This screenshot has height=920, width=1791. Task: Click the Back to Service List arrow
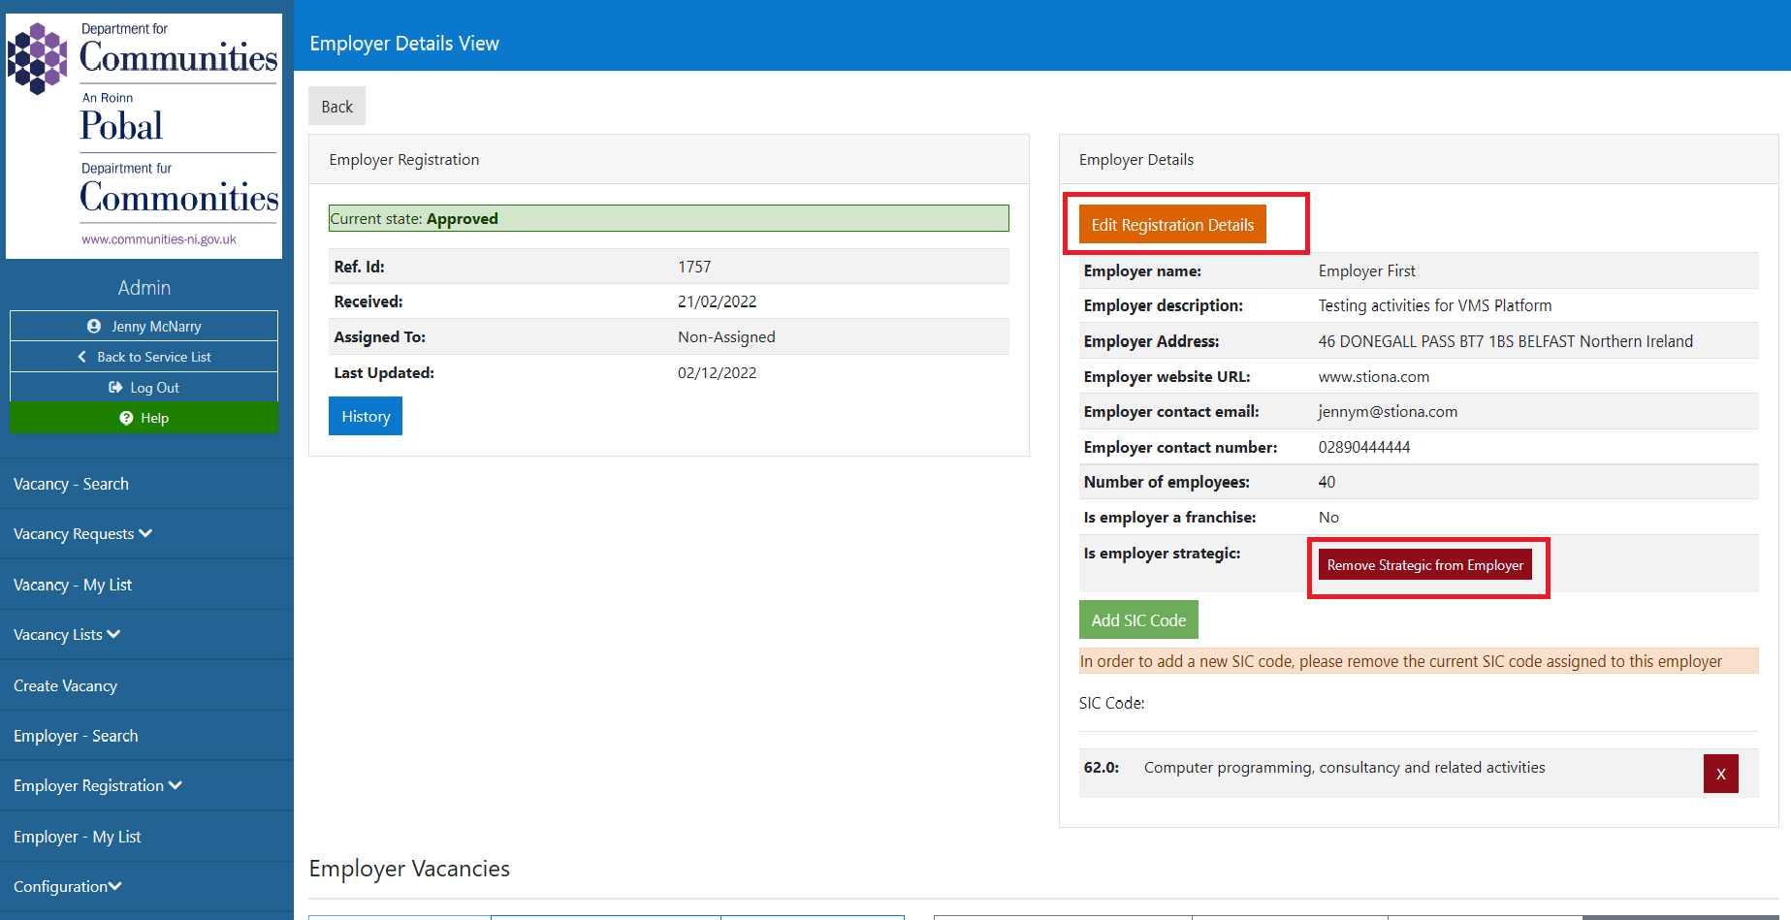click(x=82, y=357)
